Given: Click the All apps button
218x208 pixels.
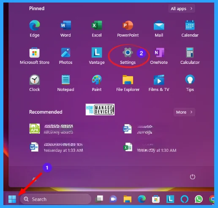Looking at the screenshot, I should point(182,8).
